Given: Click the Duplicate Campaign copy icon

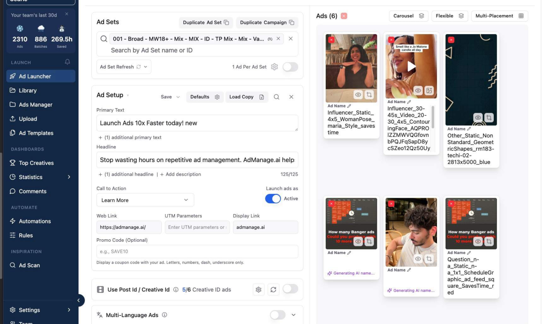Looking at the screenshot, I should point(292,22).
